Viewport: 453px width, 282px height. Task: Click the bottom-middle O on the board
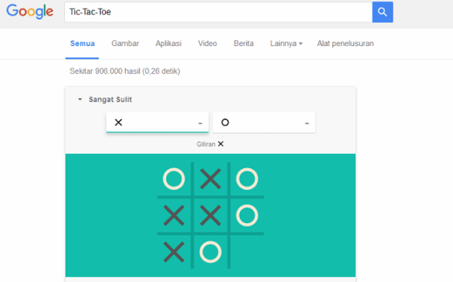click(x=211, y=252)
